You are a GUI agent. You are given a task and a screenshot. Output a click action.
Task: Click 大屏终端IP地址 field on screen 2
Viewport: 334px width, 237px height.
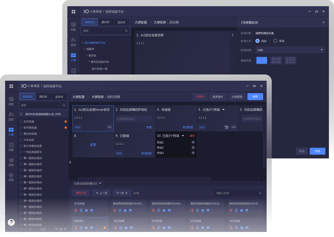click(x=133, y=119)
